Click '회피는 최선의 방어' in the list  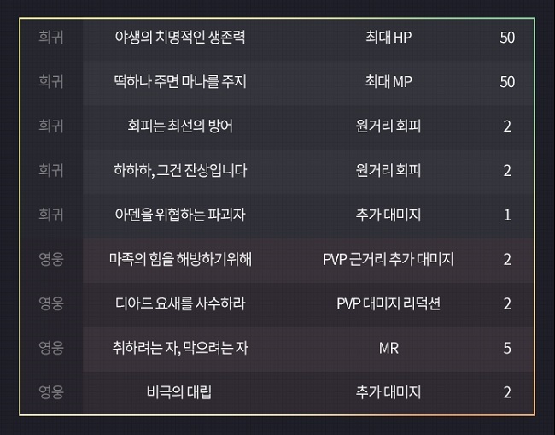pyautogui.click(x=179, y=126)
